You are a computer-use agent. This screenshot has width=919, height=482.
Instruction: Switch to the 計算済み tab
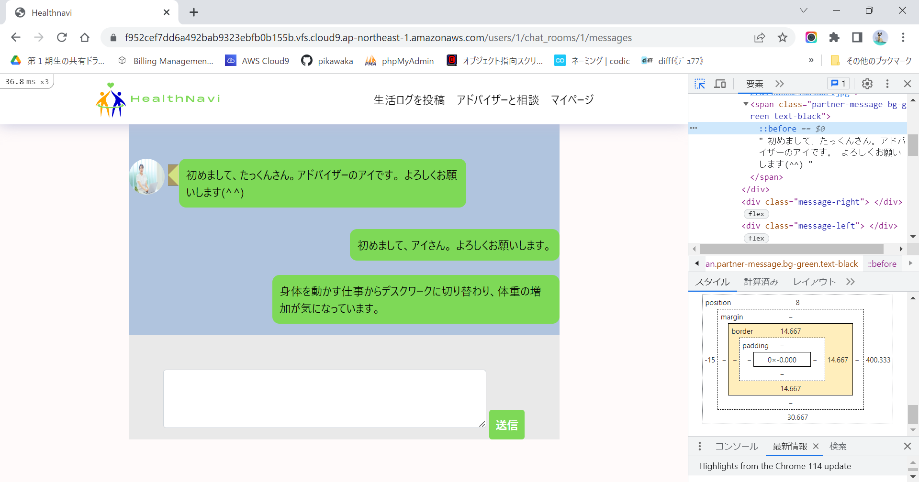tap(761, 282)
